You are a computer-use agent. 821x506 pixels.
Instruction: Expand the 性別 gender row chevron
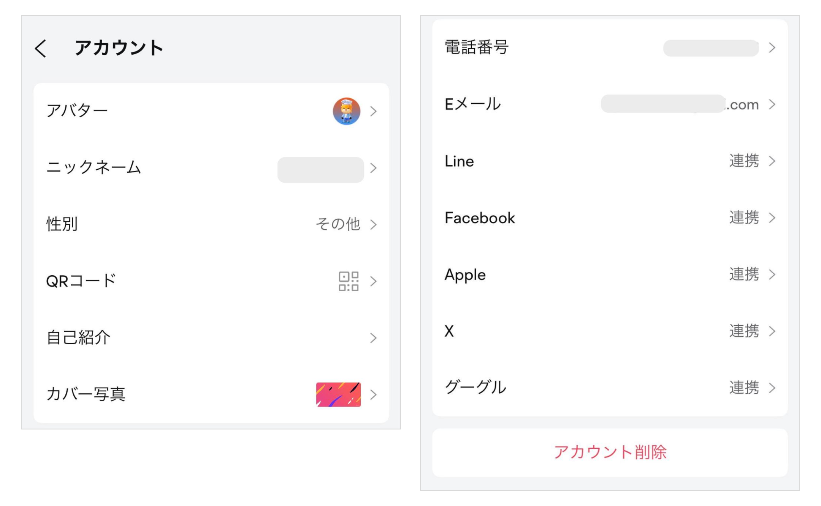click(374, 224)
